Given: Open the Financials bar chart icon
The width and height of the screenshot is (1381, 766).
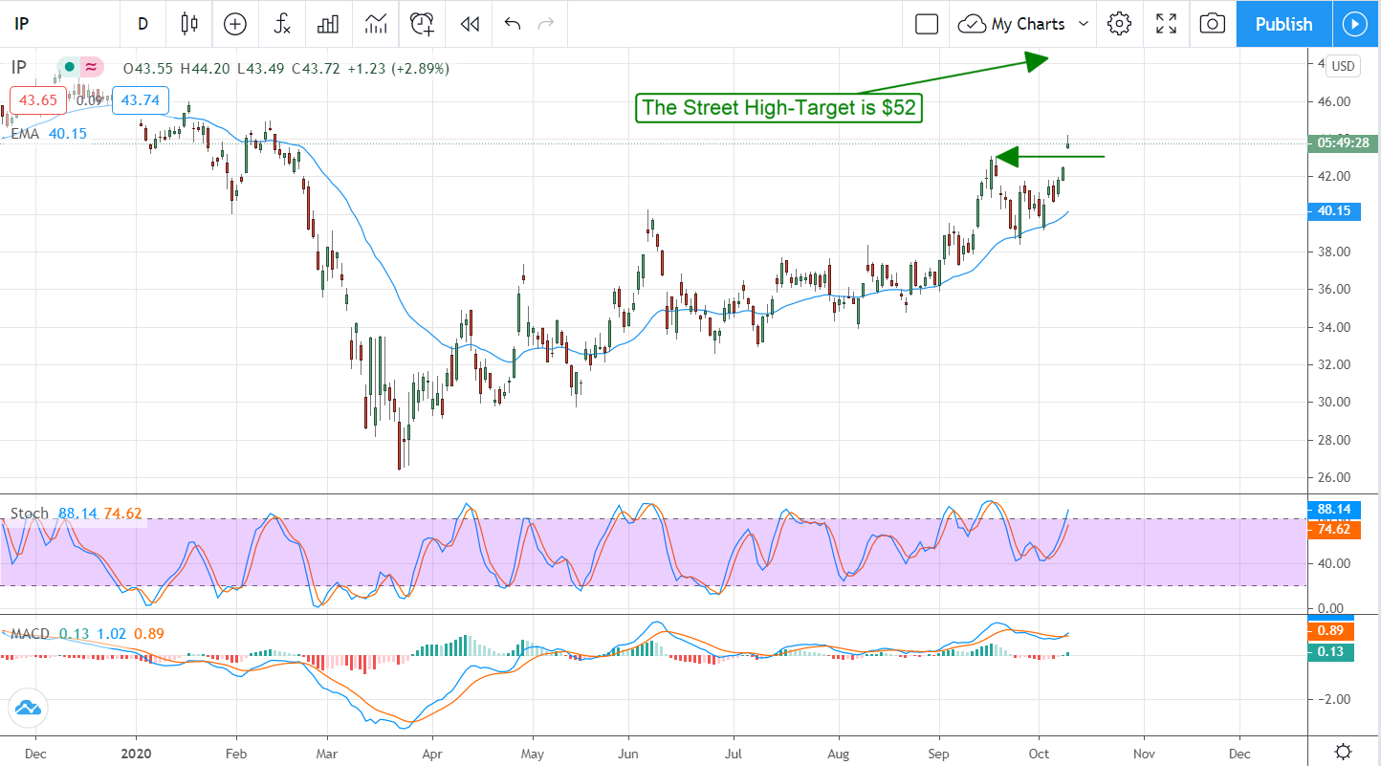Looking at the screenshot, I should coord(328,24).
